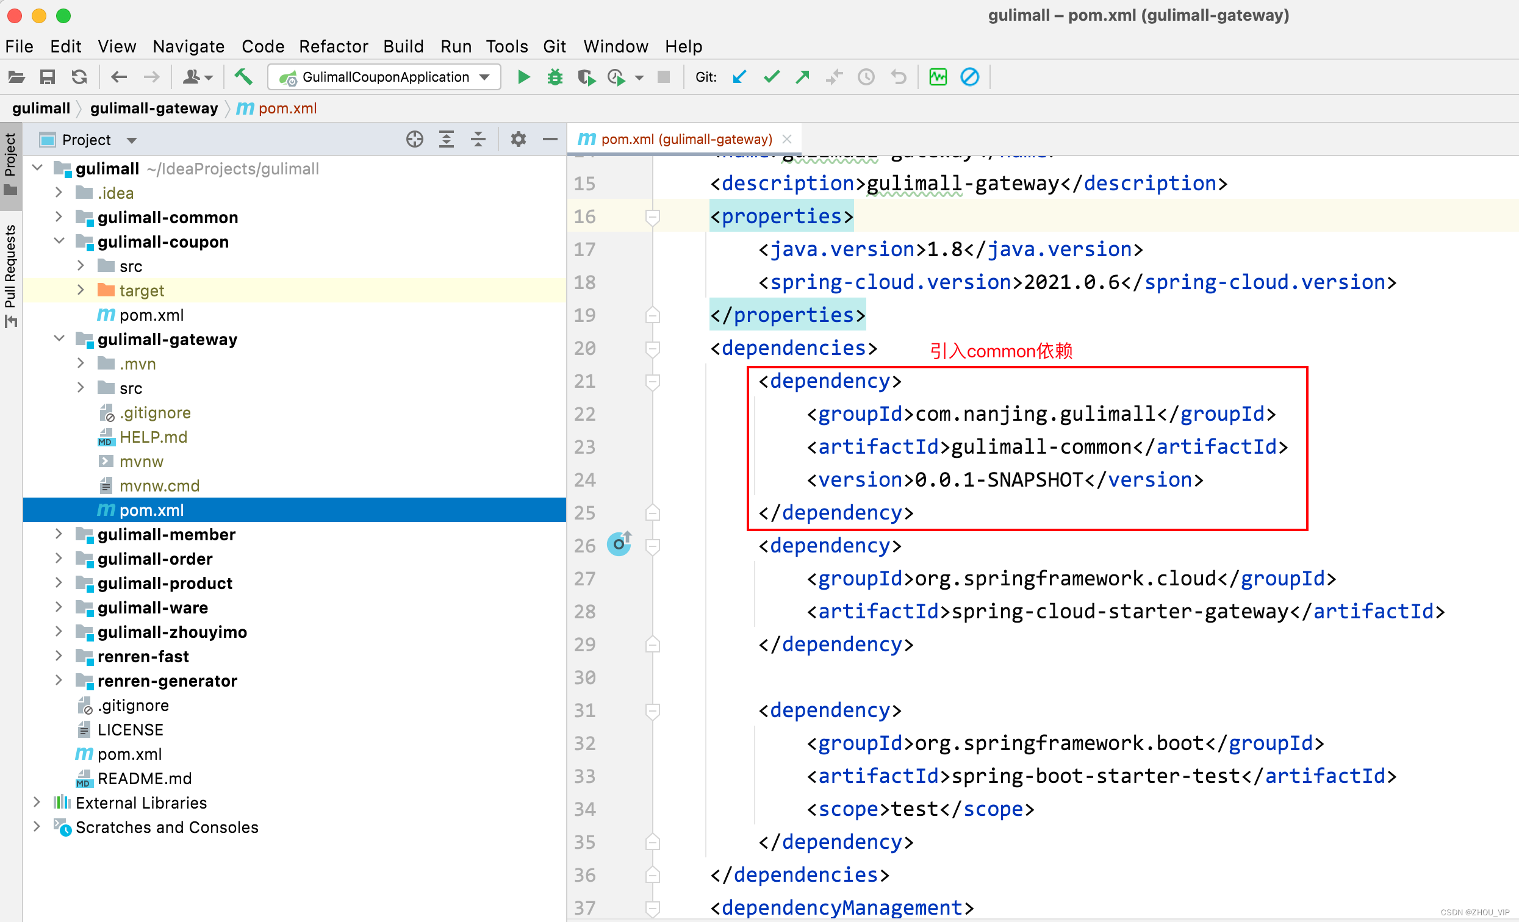This screenshot has height=922, width=1519.
Task: Update project with Git blue arrow
Action: point(740,77)
